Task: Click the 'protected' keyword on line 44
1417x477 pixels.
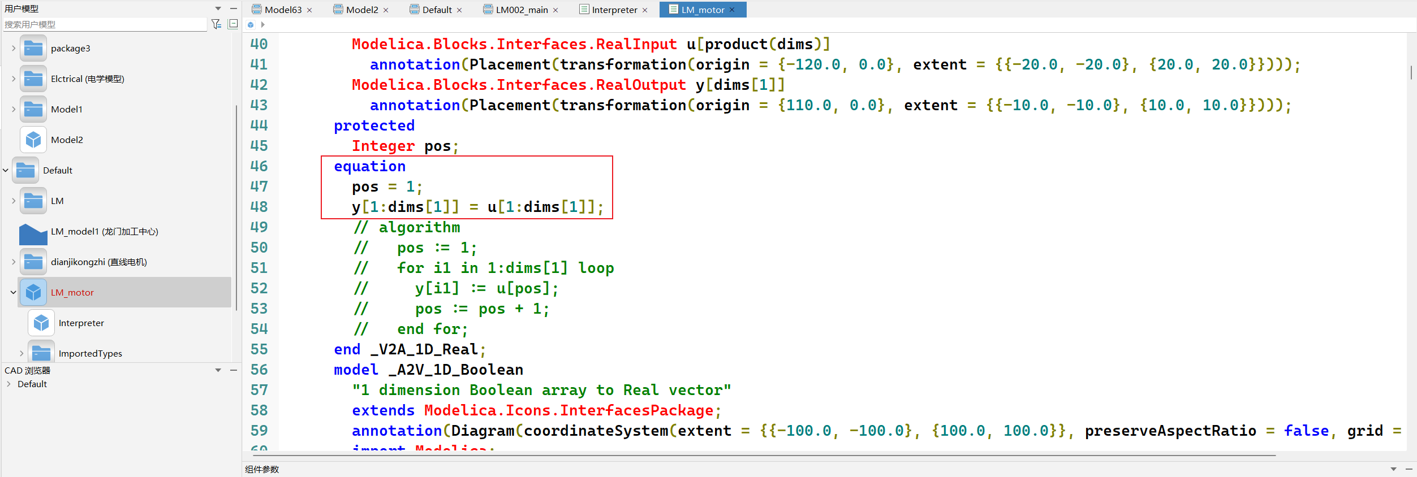Action: coord(374,125)
